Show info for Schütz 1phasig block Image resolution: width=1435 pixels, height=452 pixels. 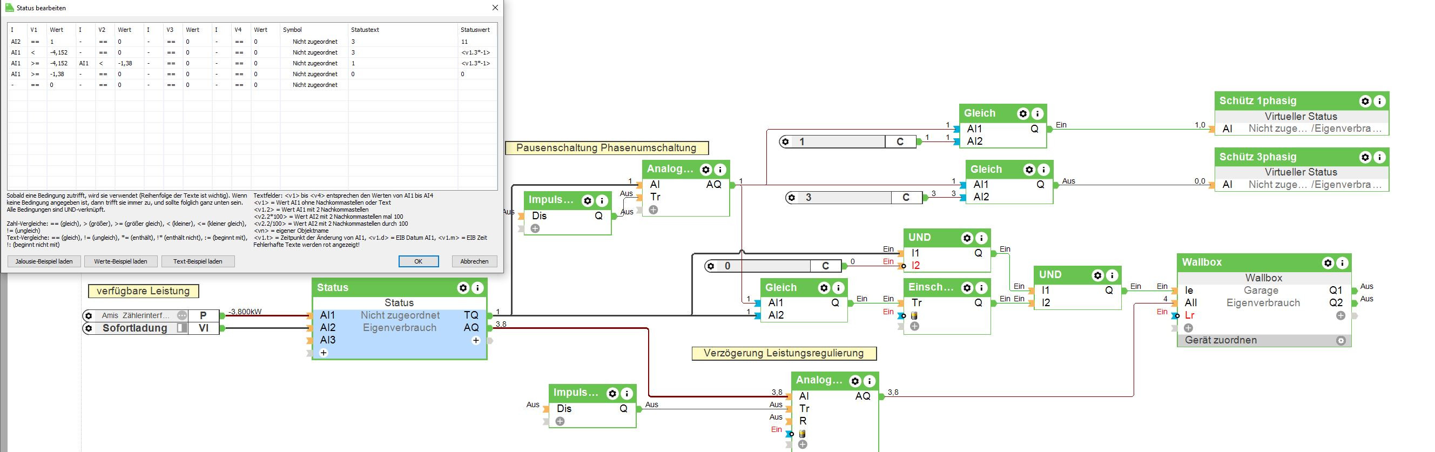pyautogui.click(x=1379, y=101)
